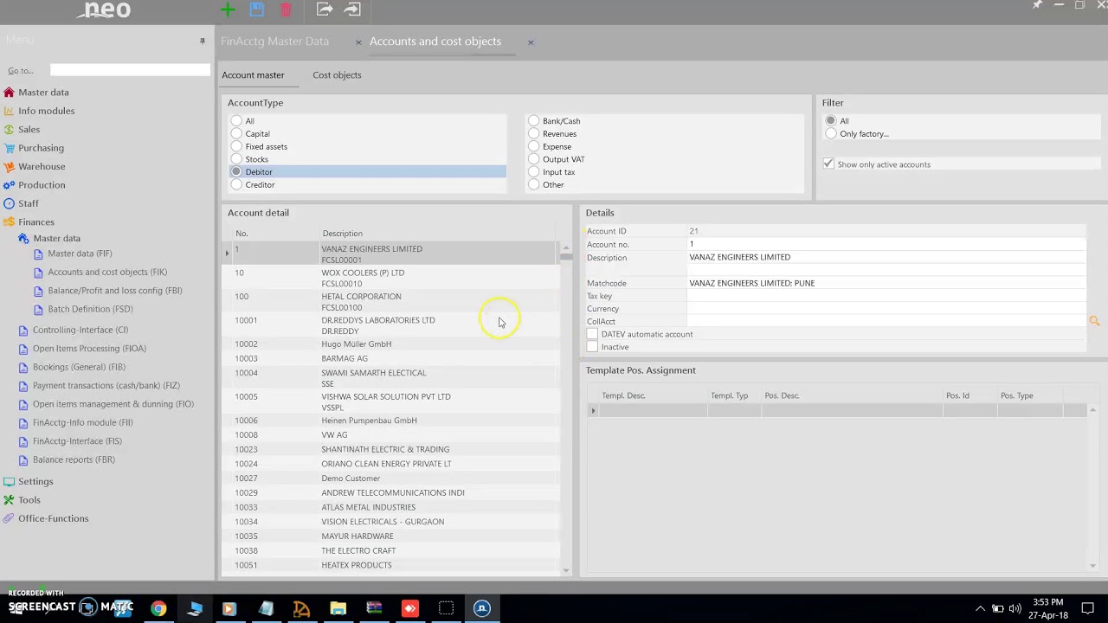
Task: Sort accounts by No. column header
Action: coord(242,234)
